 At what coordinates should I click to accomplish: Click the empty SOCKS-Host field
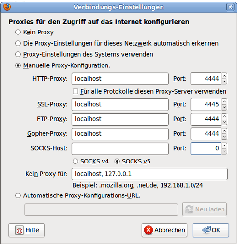120,148
